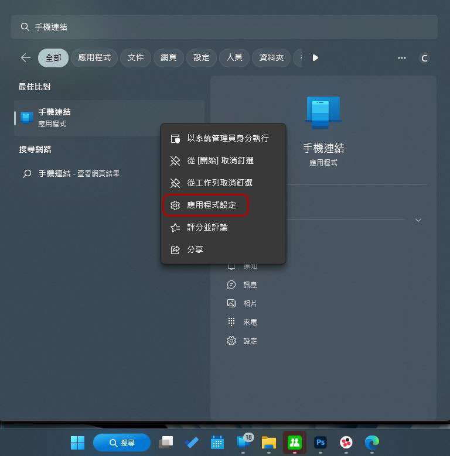Go back with the left arrow
This screenshot has height=456, width=450.
pyautogui.click(x=26, y=57)
